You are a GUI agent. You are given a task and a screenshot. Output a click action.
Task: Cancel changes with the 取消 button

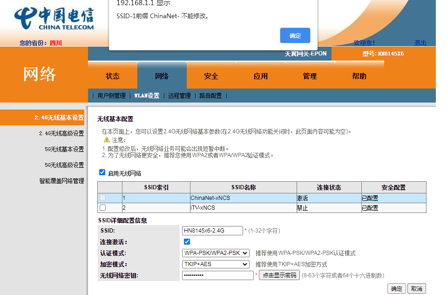click(x=417, y=288)
